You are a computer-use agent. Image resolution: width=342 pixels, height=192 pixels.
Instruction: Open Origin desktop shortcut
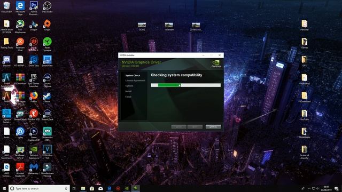tap(47, 26)
